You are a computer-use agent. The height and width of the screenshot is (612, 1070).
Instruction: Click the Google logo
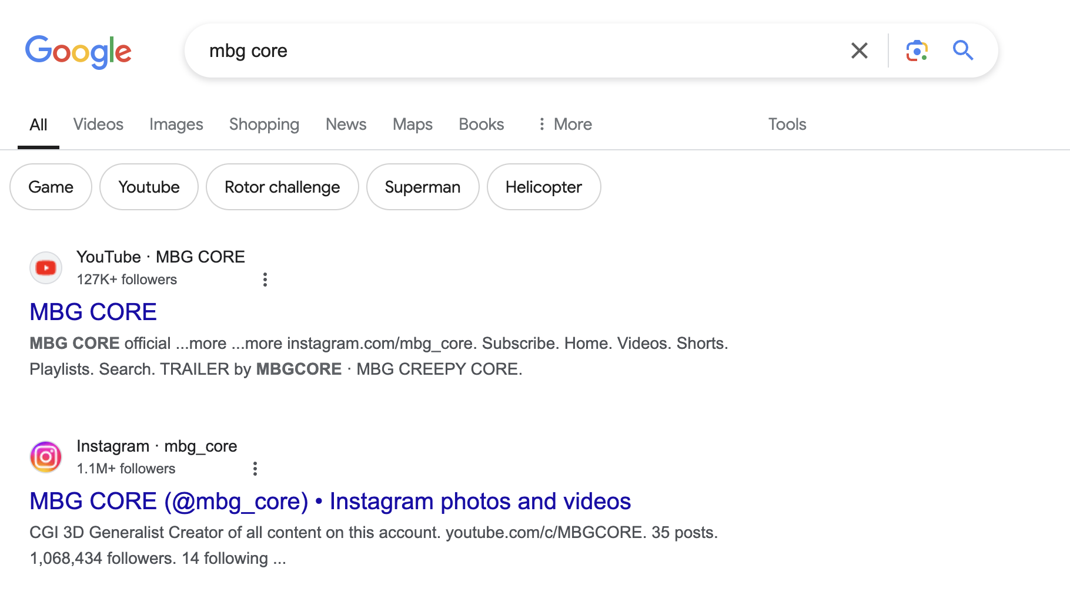[78, 52]
